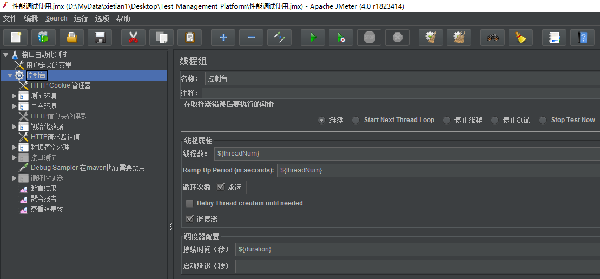The width and height of the screenshot is (600, 279).
Task: Start the test with the green play icon
Action: click(x=313, y=37)
